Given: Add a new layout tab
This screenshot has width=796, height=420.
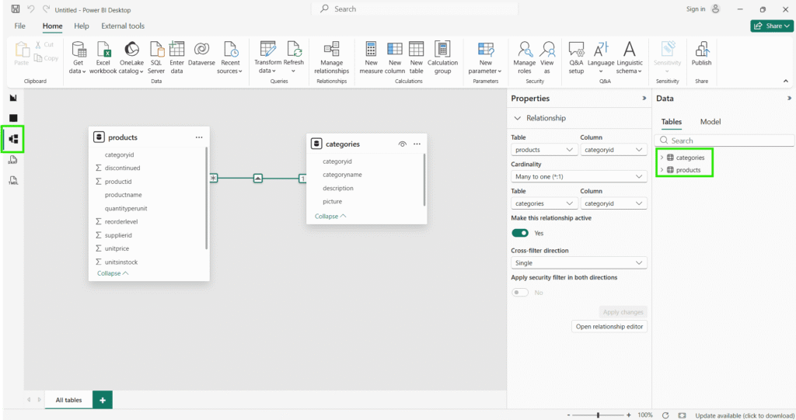Looking at the screenshot, I should pyautogui.click(x=103, y=400).
